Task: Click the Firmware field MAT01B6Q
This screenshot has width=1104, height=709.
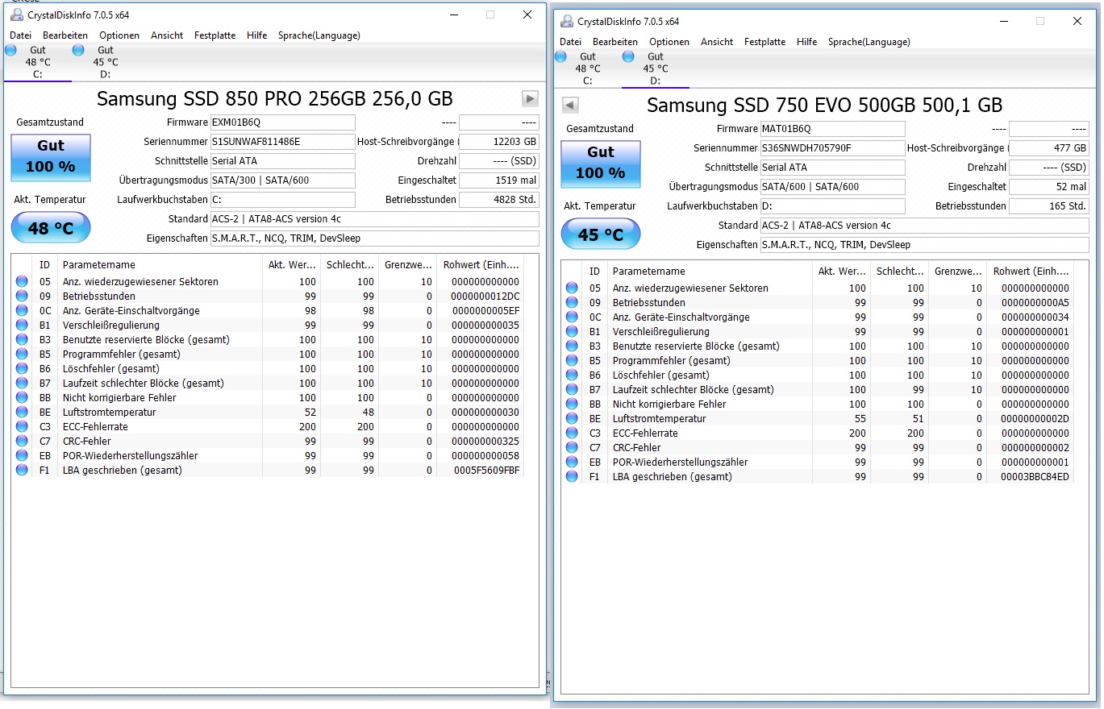Action: coord(832,129)
